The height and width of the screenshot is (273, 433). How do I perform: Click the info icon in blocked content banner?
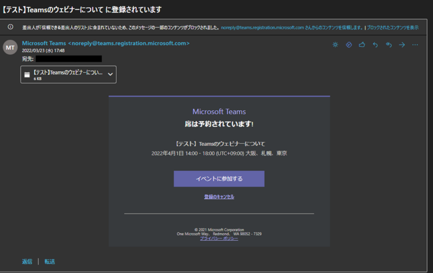point(11,27)
